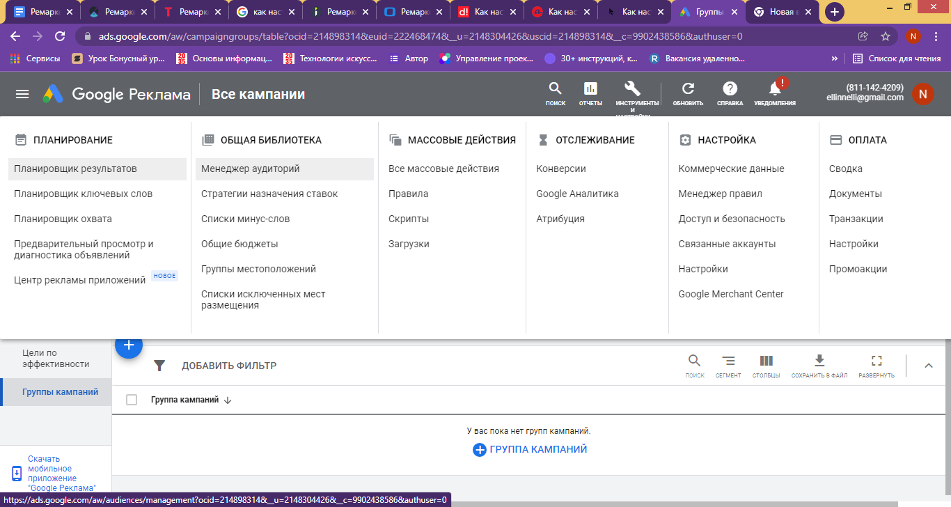The width and height of the screenshot is (951, 507).
Task: Click the ГРУППА КАМПАНИЙ create button
Action: click(530, 449)
